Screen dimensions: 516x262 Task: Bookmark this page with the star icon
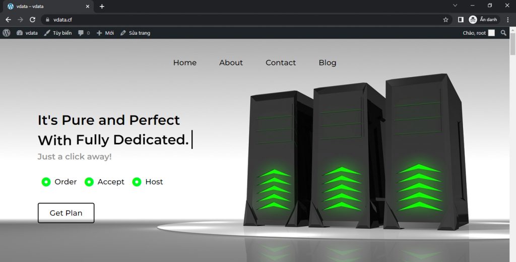click(x=445, y=20)
